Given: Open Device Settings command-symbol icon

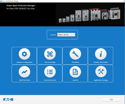Looking at the screenshot, I should [x=50, y=54].
